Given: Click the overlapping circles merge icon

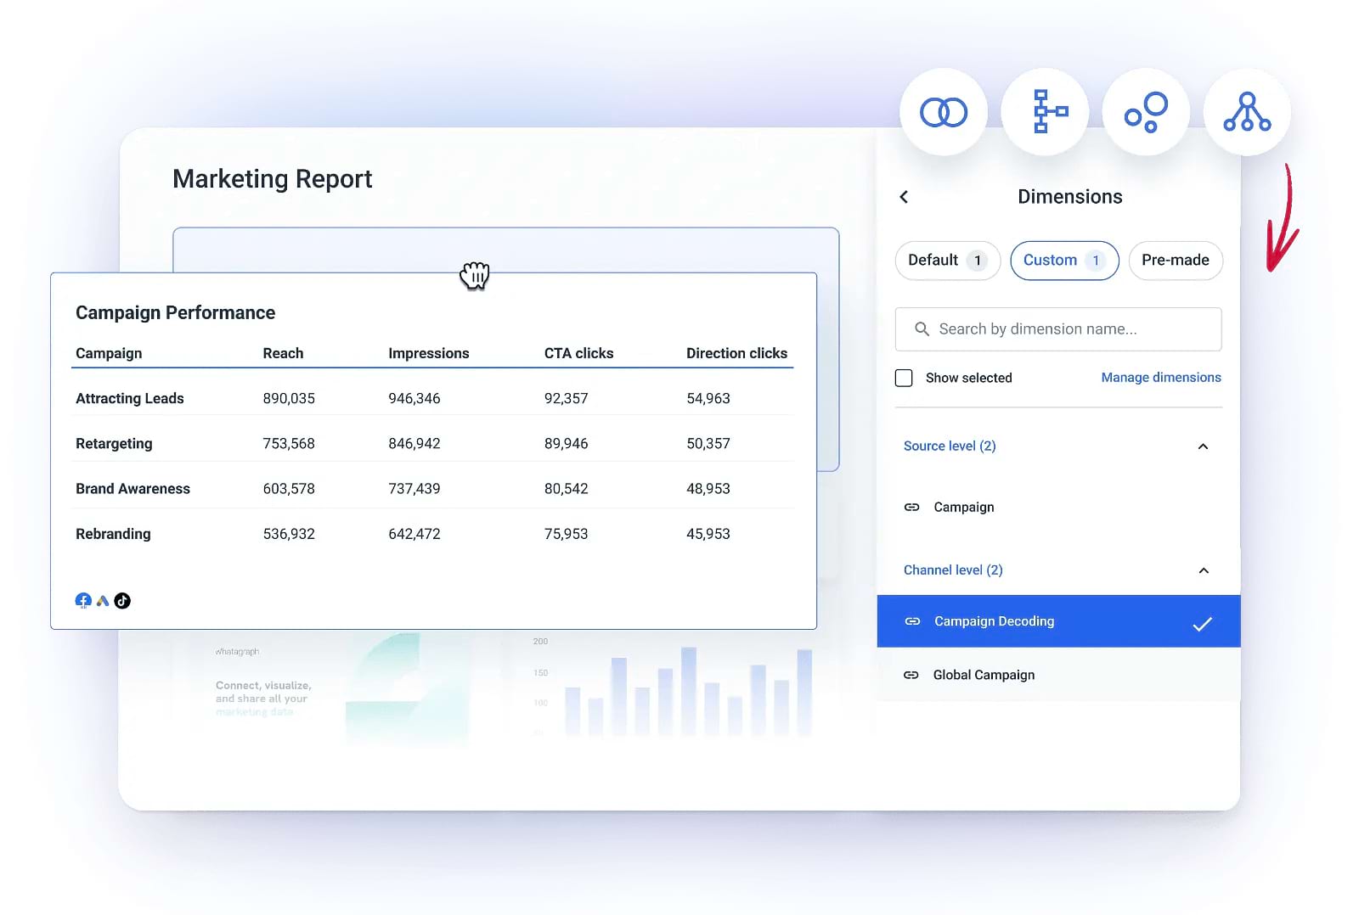Looking at the screenshot, I should 943,111.
